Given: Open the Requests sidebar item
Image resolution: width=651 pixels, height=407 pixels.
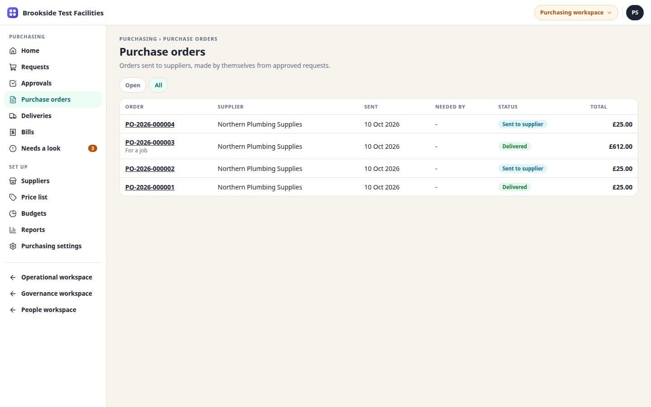Looking at the screenshot, I should point(53,67).
